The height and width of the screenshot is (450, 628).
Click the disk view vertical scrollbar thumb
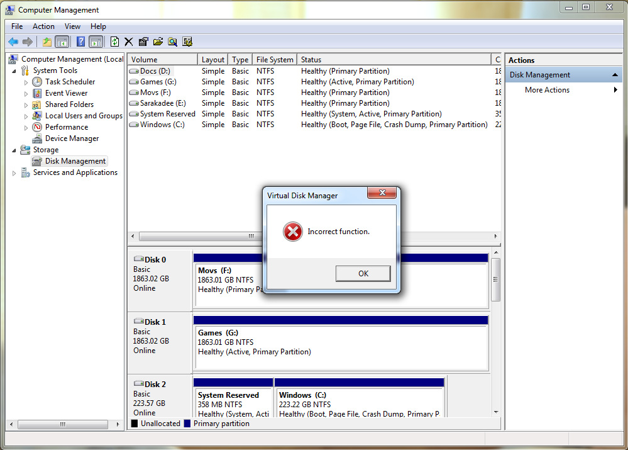(496, 279)
